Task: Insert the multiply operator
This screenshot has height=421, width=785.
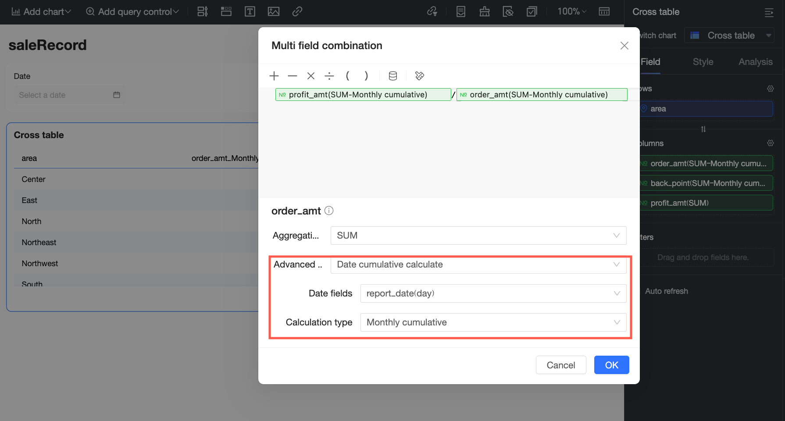Action: coord(311,76)
